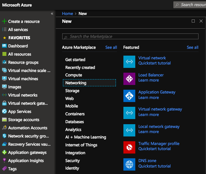Select the Integration category
Image resolution: width=206 pixels, height=174 pixels.
[x=75, y=153]
